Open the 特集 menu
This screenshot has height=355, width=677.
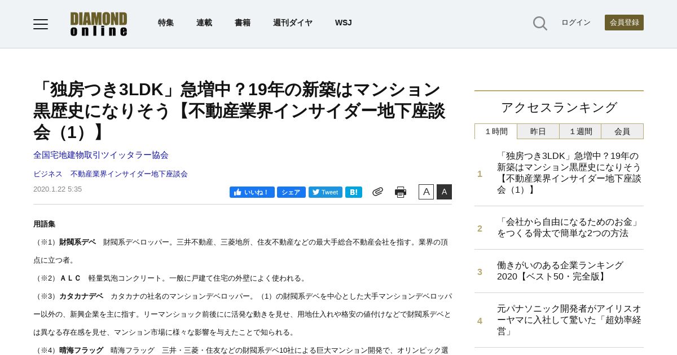pyautogui.click(x=166, y=23)
